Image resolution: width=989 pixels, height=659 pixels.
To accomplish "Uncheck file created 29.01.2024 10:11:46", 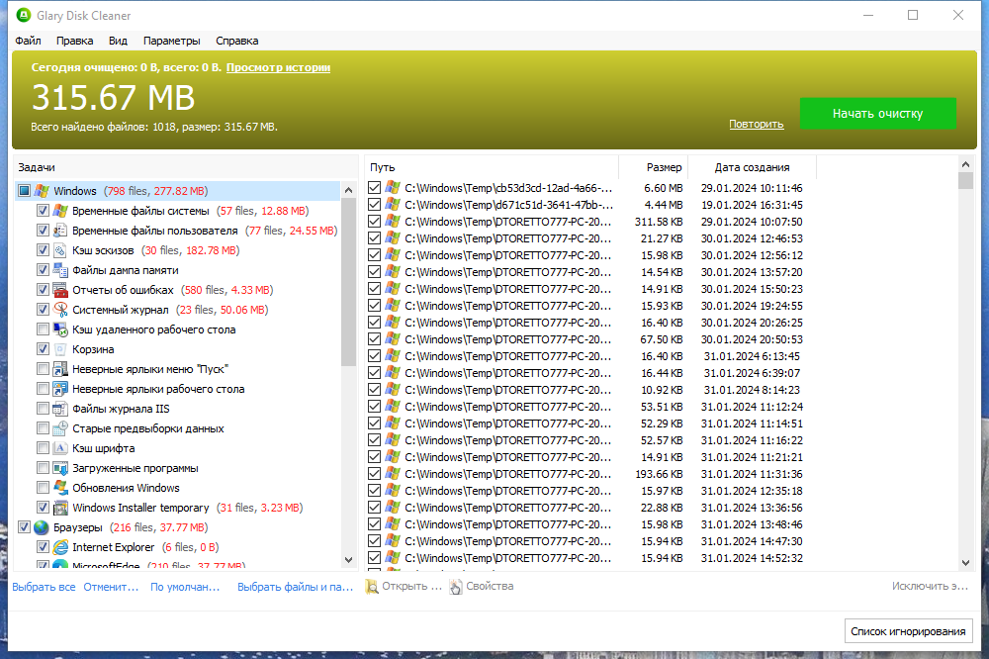I will point(374,188).
